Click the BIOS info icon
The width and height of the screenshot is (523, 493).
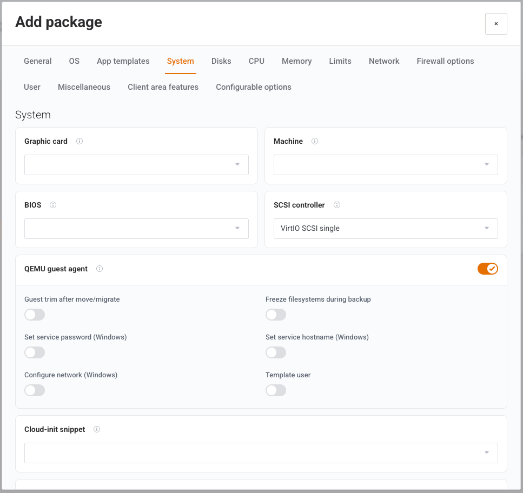point(52,205)
